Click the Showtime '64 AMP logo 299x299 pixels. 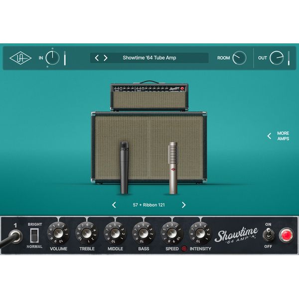[236, 235]
